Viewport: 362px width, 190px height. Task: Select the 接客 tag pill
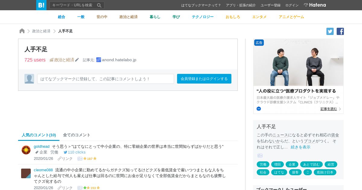click(x=295, y=172)
